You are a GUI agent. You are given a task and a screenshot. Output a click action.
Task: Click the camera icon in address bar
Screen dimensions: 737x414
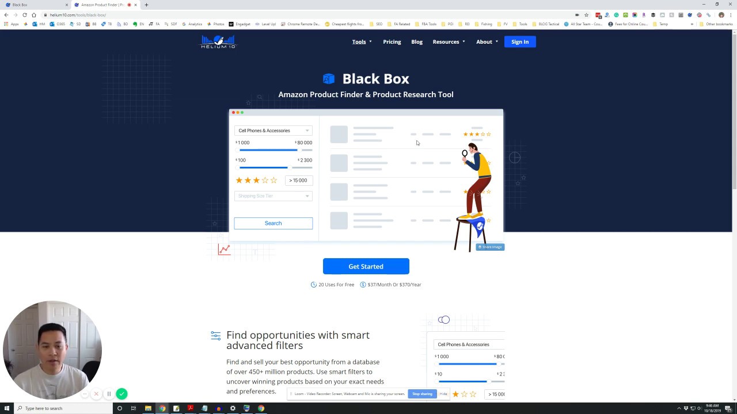pos(577,15)
